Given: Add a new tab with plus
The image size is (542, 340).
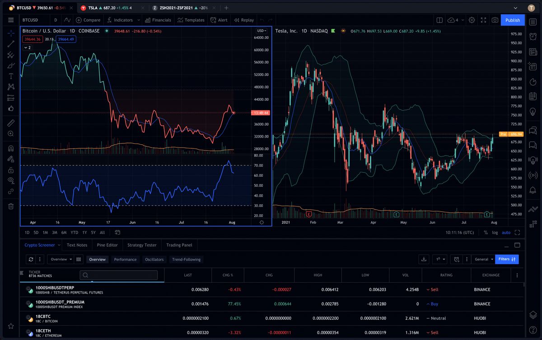Looking at the screenshot, I should (x=226, y=8).
